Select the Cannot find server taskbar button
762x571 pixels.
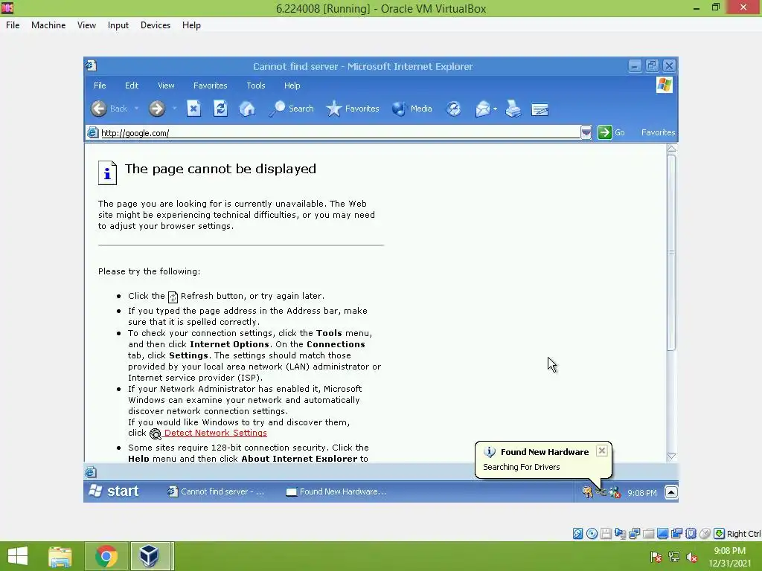(217, 491)
